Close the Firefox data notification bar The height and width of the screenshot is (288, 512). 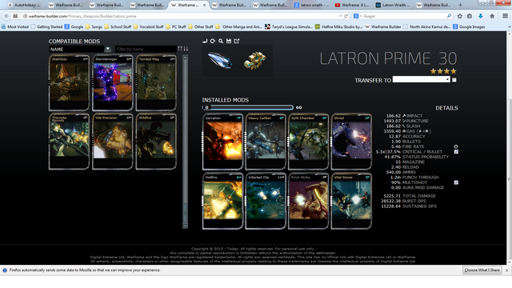click(x=506, y=270)
